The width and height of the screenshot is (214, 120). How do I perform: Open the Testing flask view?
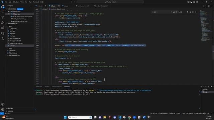pos(3,39)
